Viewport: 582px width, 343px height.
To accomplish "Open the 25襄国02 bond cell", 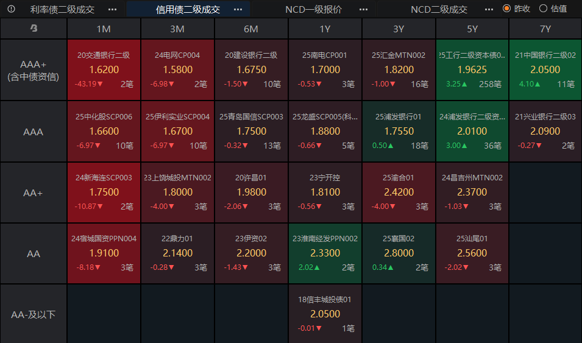I will [399, 253].
